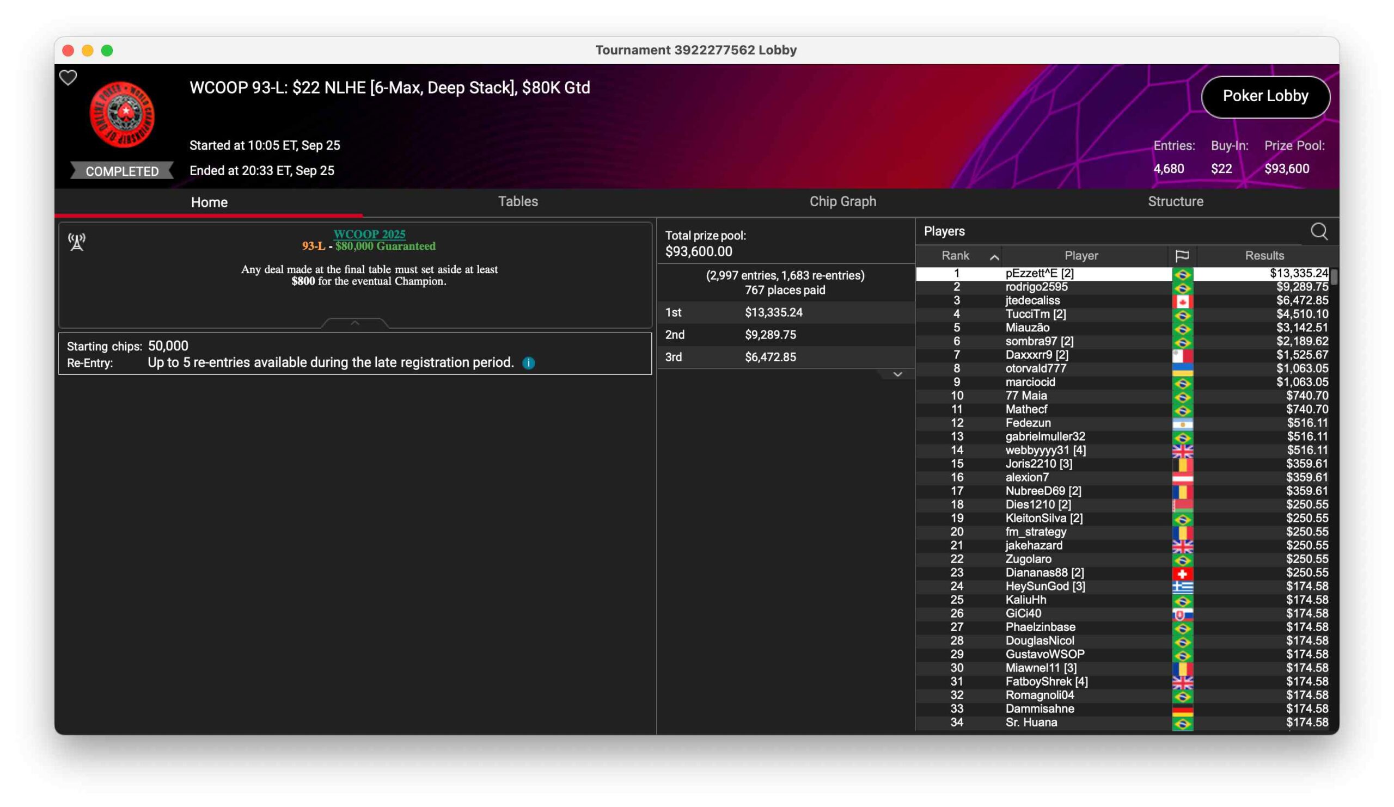Open the WCOOP 2025 link
Image resolution: width=1394 pixels, height=807 pixels.
tap(369, 234)
